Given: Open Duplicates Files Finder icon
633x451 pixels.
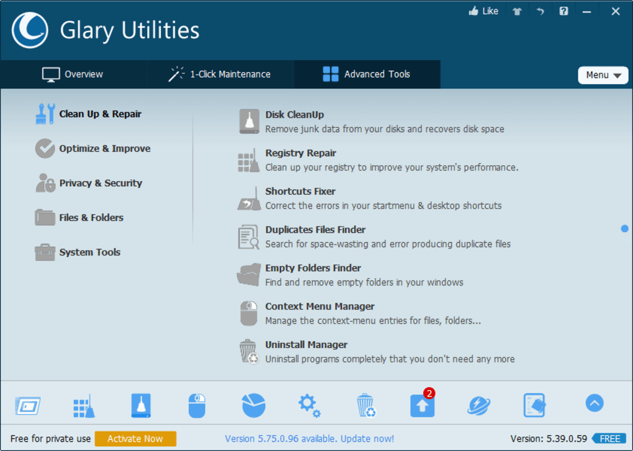Looking at the screenshot, I should tap(248, 236).
